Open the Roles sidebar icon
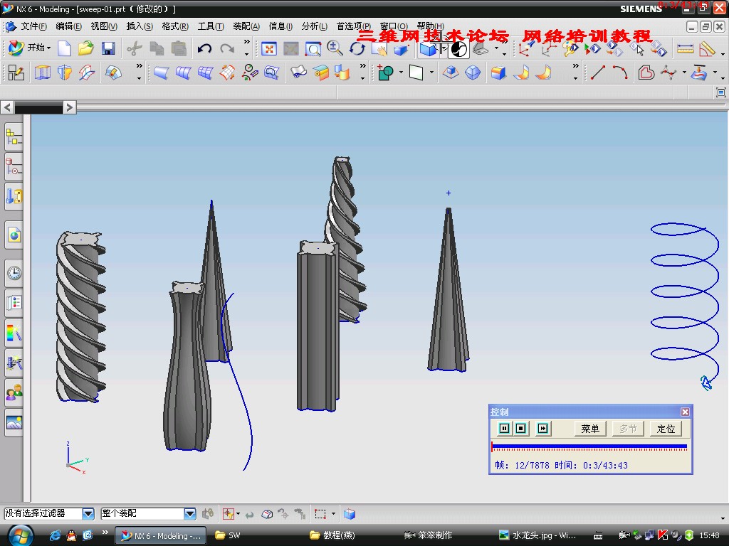729x546 pixels. click(x=14, y=392)
